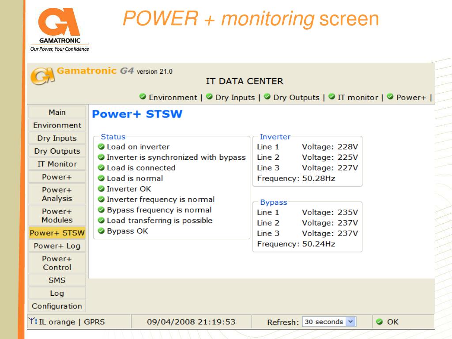Click the Gamatronic G4 logo icon
Screen dimensions: 452x339
point(43,76)
